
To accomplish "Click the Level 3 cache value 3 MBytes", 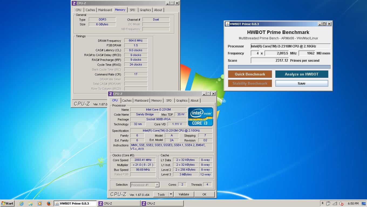I will [186, 174].
